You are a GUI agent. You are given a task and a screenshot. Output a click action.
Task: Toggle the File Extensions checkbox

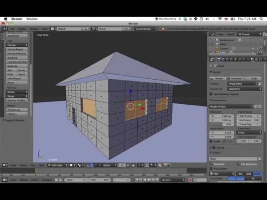click(x=238, y=164)
